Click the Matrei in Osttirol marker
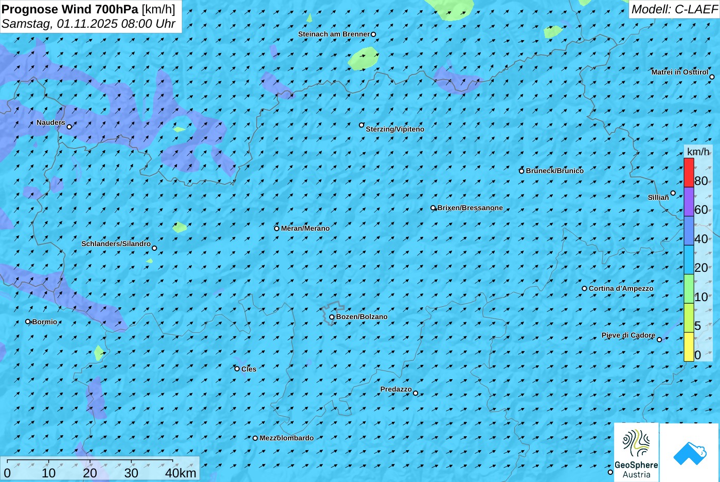The width and height of the screenshot is (720, 482). coord(712,77)
